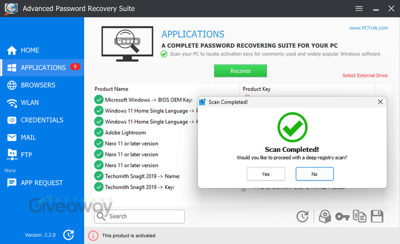
Task: Click the Scan Completed dialog title icon
Action: [202, 102]
